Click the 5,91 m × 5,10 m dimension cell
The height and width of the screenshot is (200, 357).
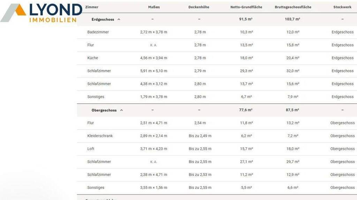[x=153, y=71]
